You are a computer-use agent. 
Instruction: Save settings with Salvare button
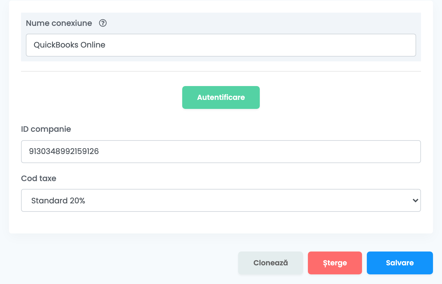coord(400,263)
